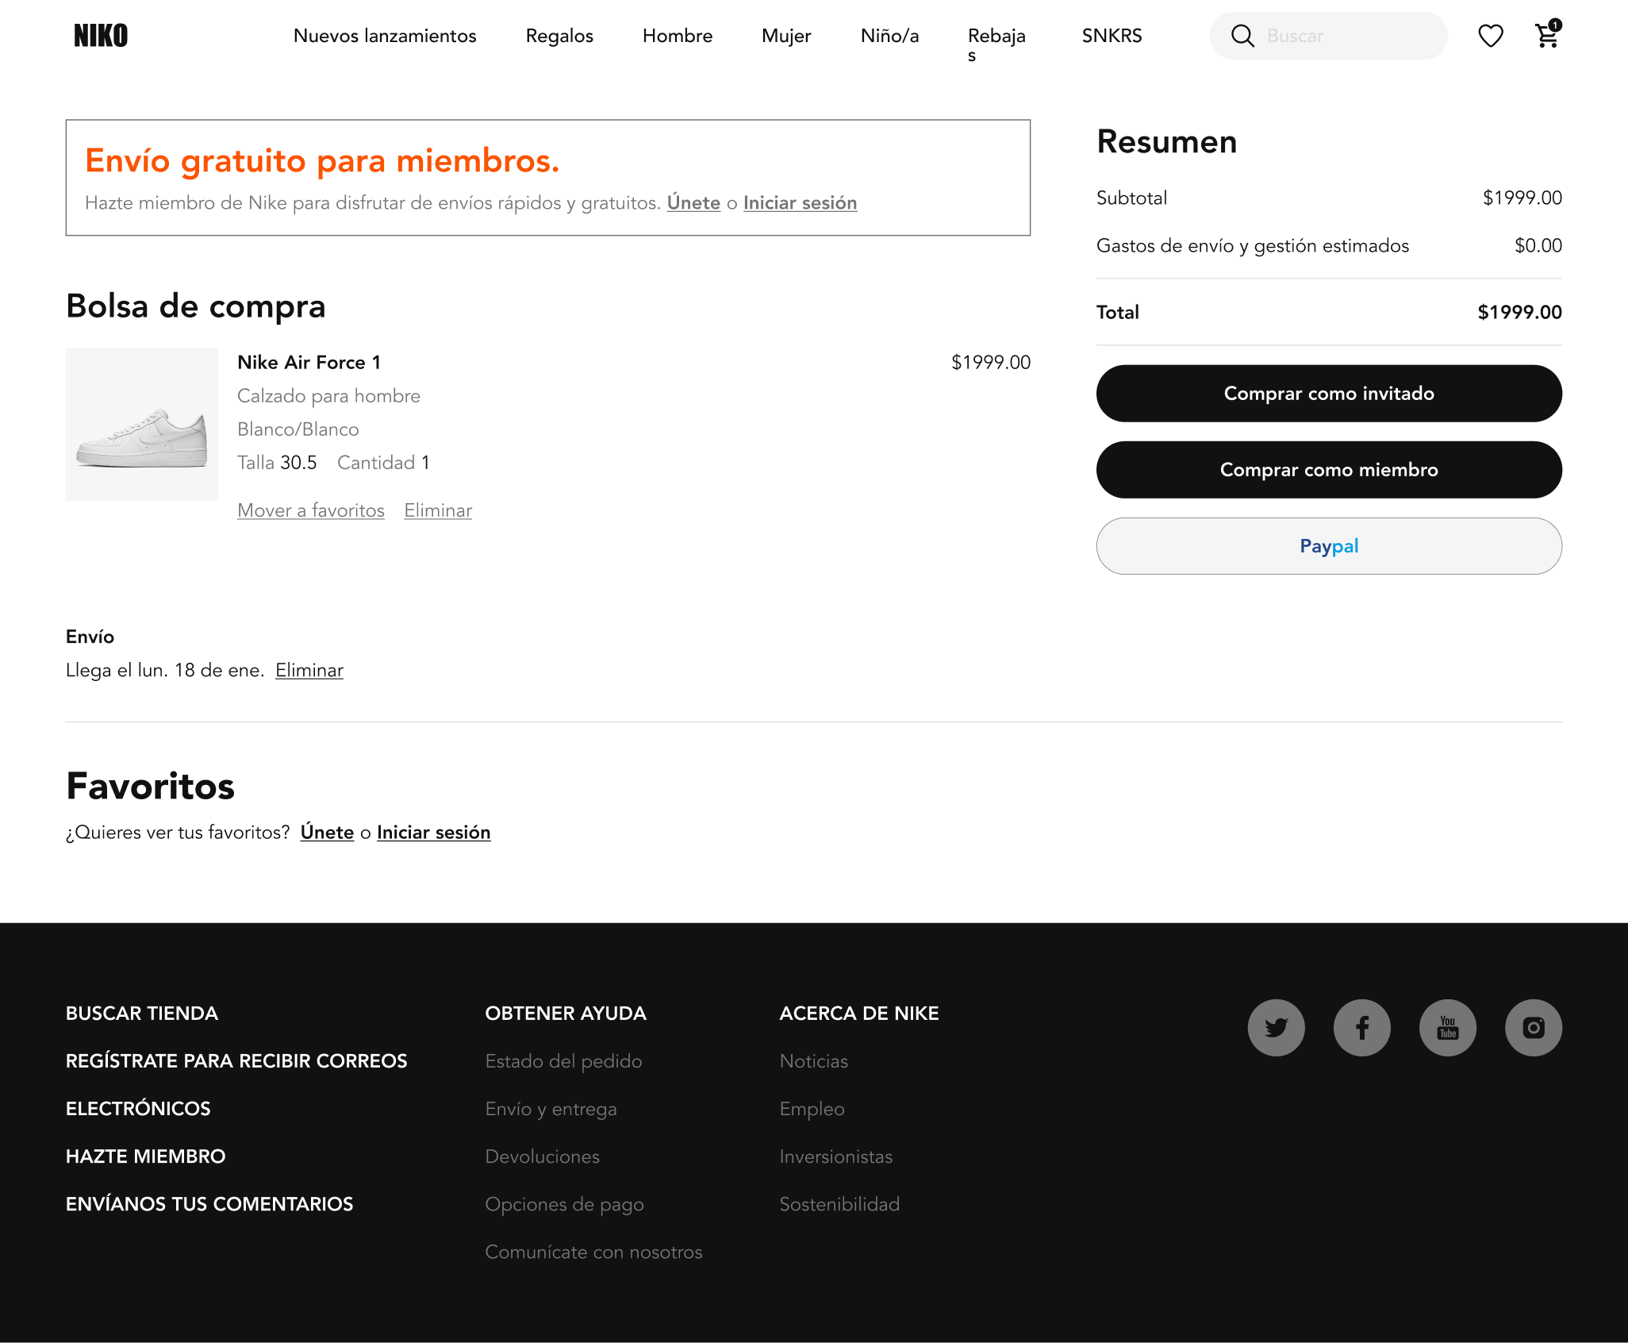Open Sostenibilidad footer link

coord(839,1203)
